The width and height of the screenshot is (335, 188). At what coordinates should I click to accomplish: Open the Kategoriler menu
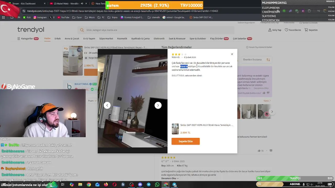click(x=28, y=39)
